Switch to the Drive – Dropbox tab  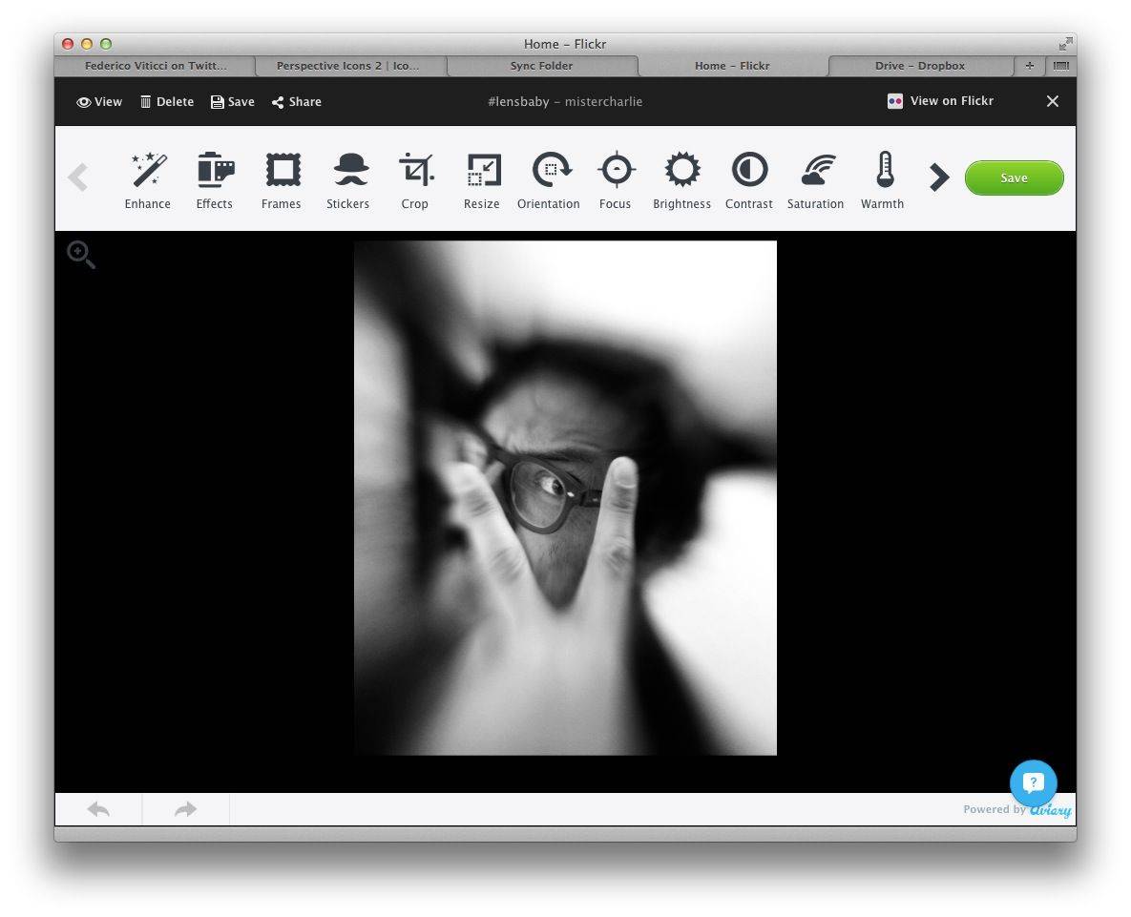pyautogui.click(x=920, y=66)
